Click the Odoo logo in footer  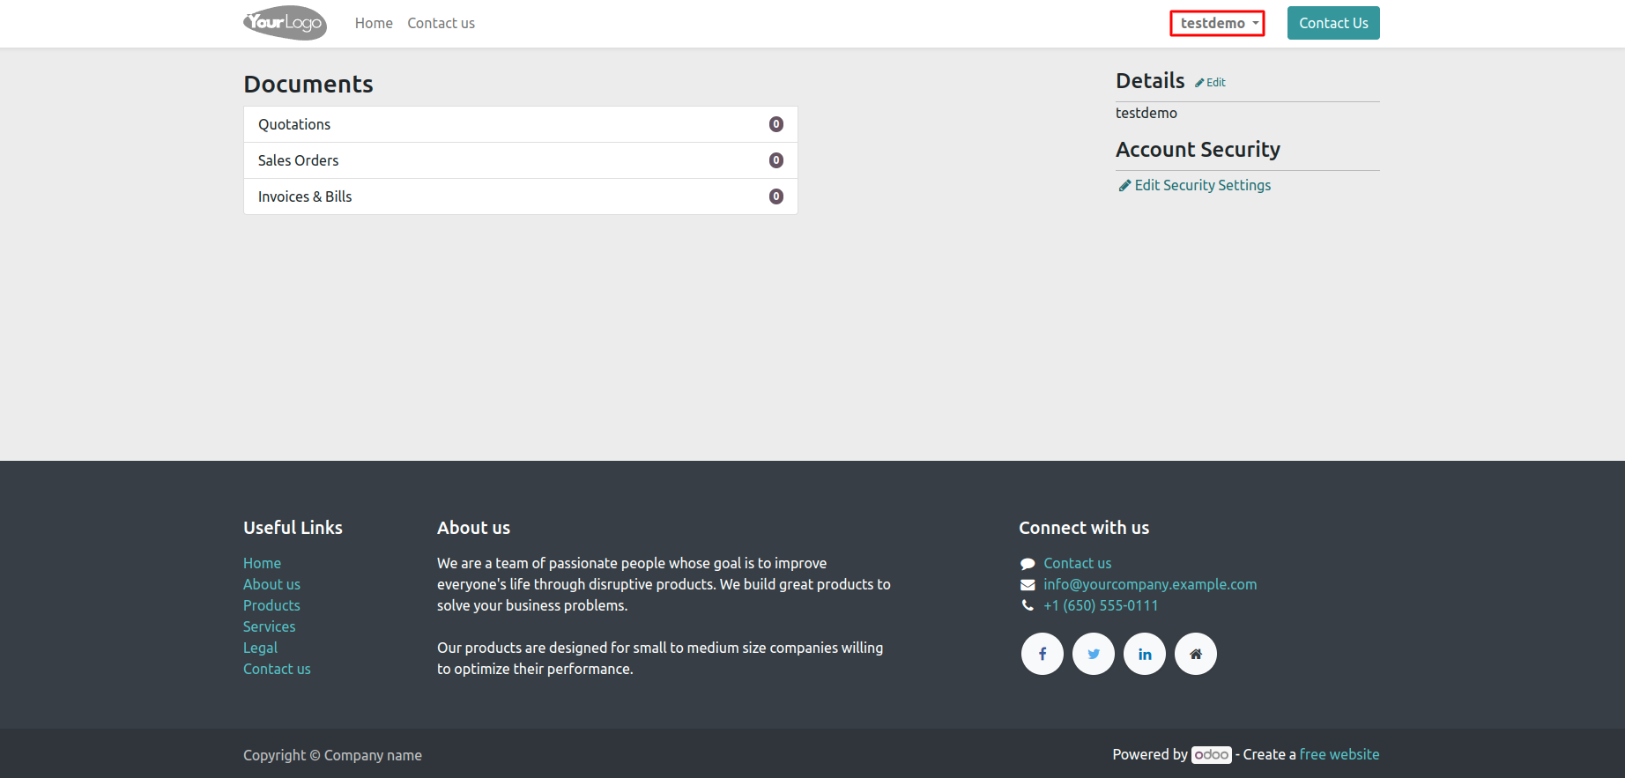coord(1211,755)
